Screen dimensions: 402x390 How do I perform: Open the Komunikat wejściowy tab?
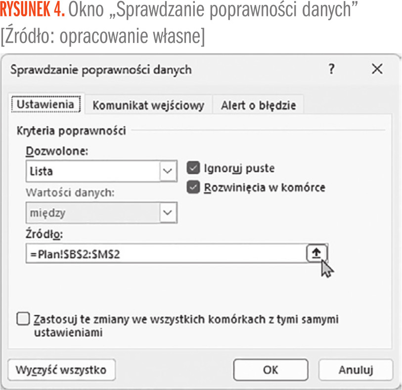tap(148, 105)
